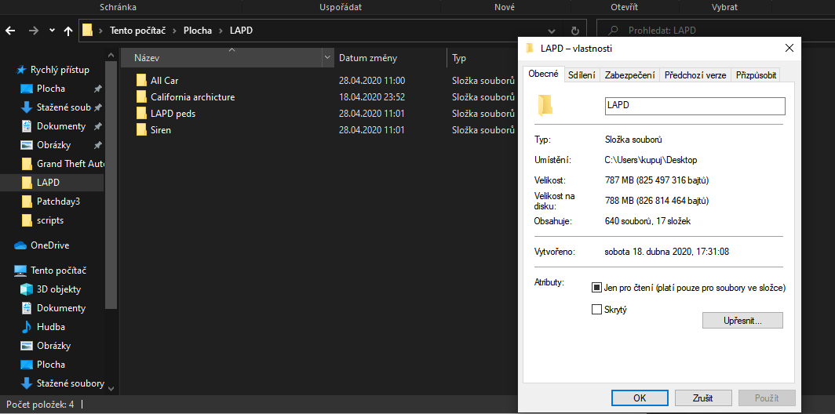Open Stažené soub pinned quick access item
The image size is (835, 414).
tap(64, 107)
